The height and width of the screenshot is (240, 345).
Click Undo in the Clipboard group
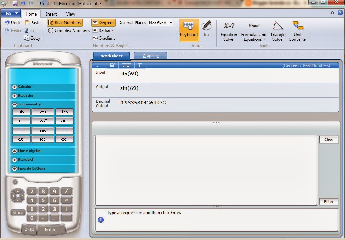click(13, 22)
